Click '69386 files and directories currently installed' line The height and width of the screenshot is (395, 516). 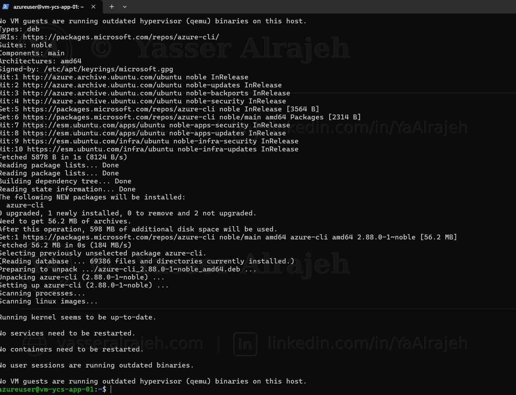coord(147,261)
